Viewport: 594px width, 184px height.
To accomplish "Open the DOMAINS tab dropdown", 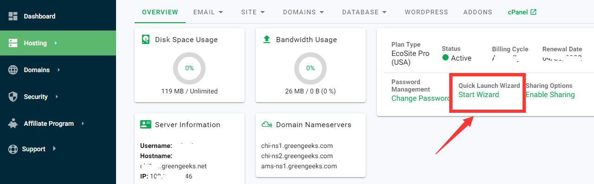I will pyautogui.click(x=303, y=12).
